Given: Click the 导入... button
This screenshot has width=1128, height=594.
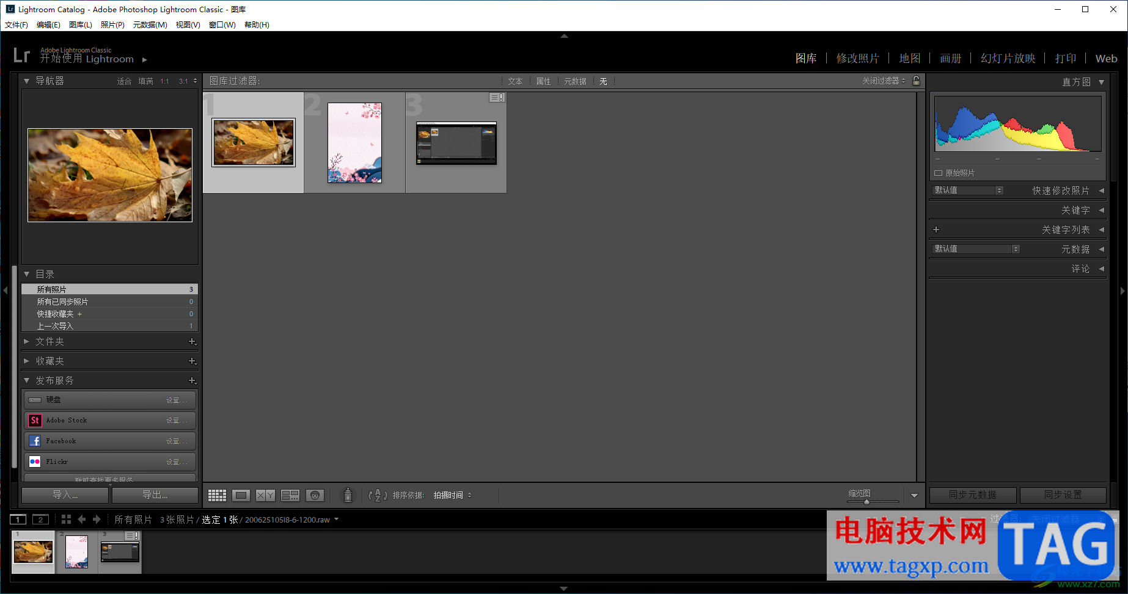Looking at the screenshot, I should tap(65, 494).
